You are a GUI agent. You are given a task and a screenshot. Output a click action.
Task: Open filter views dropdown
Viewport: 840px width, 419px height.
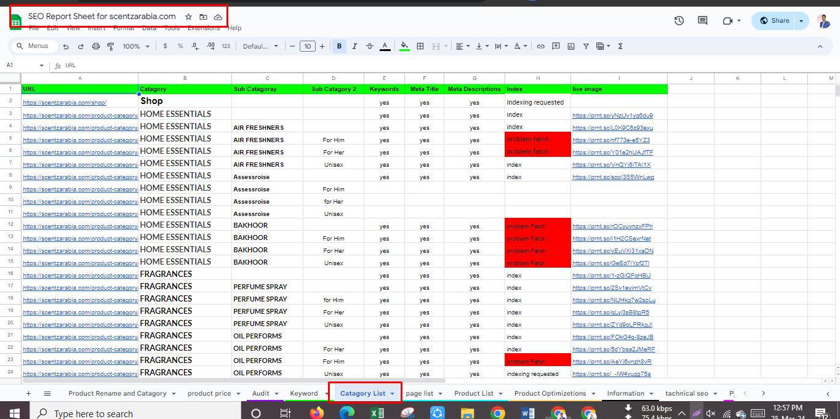pyautogui.click(x=603, y=46)
